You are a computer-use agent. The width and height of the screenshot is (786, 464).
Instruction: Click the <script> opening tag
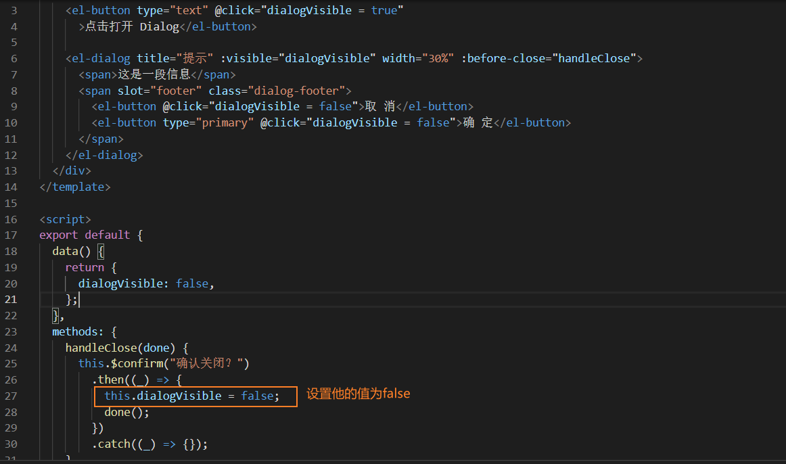[65, 219]
